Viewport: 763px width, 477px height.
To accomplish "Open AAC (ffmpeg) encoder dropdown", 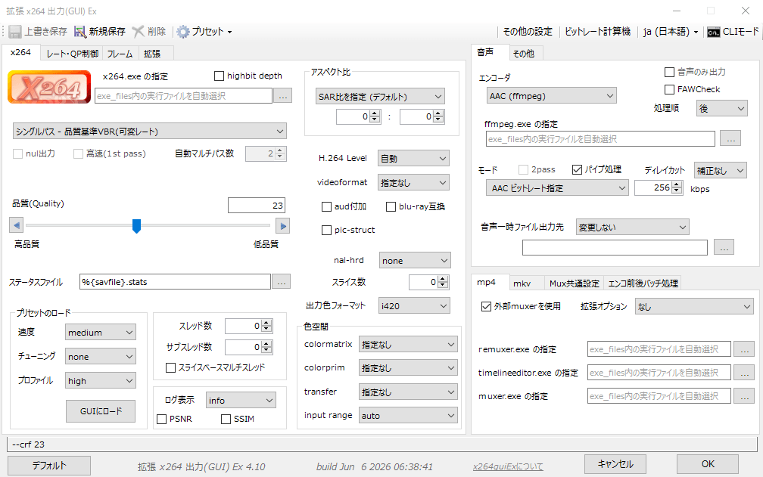I will pos(551,96).
